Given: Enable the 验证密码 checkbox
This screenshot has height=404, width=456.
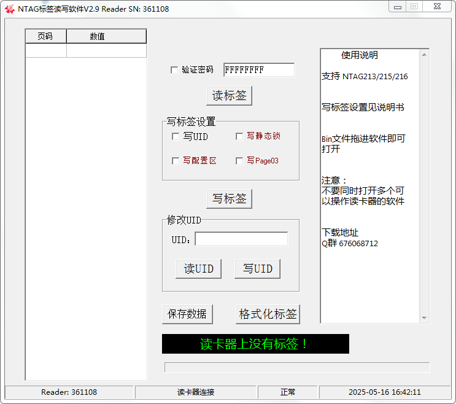Looking at the screenshot, I should [174, 70].
